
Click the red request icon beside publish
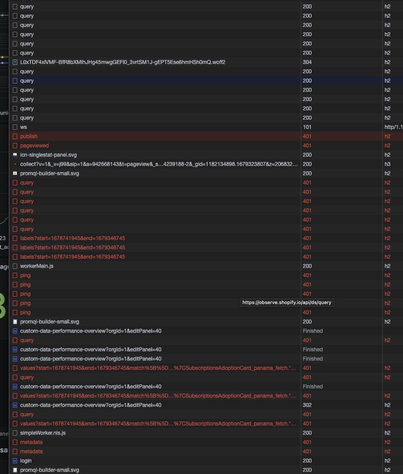coord(15,136)
